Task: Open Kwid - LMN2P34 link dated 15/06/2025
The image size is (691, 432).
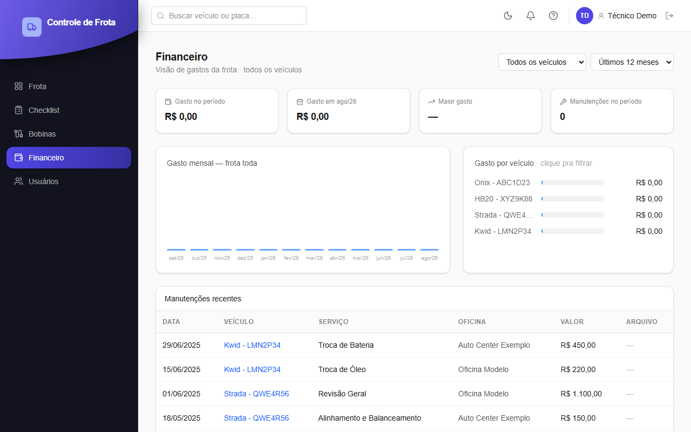Action: tap(252, 369)
